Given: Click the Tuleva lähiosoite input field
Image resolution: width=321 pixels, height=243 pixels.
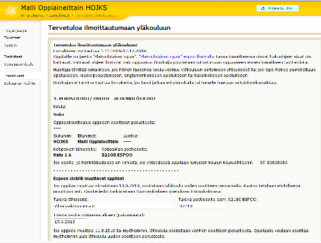Looking at the screenshot, I should pos(114,206).
